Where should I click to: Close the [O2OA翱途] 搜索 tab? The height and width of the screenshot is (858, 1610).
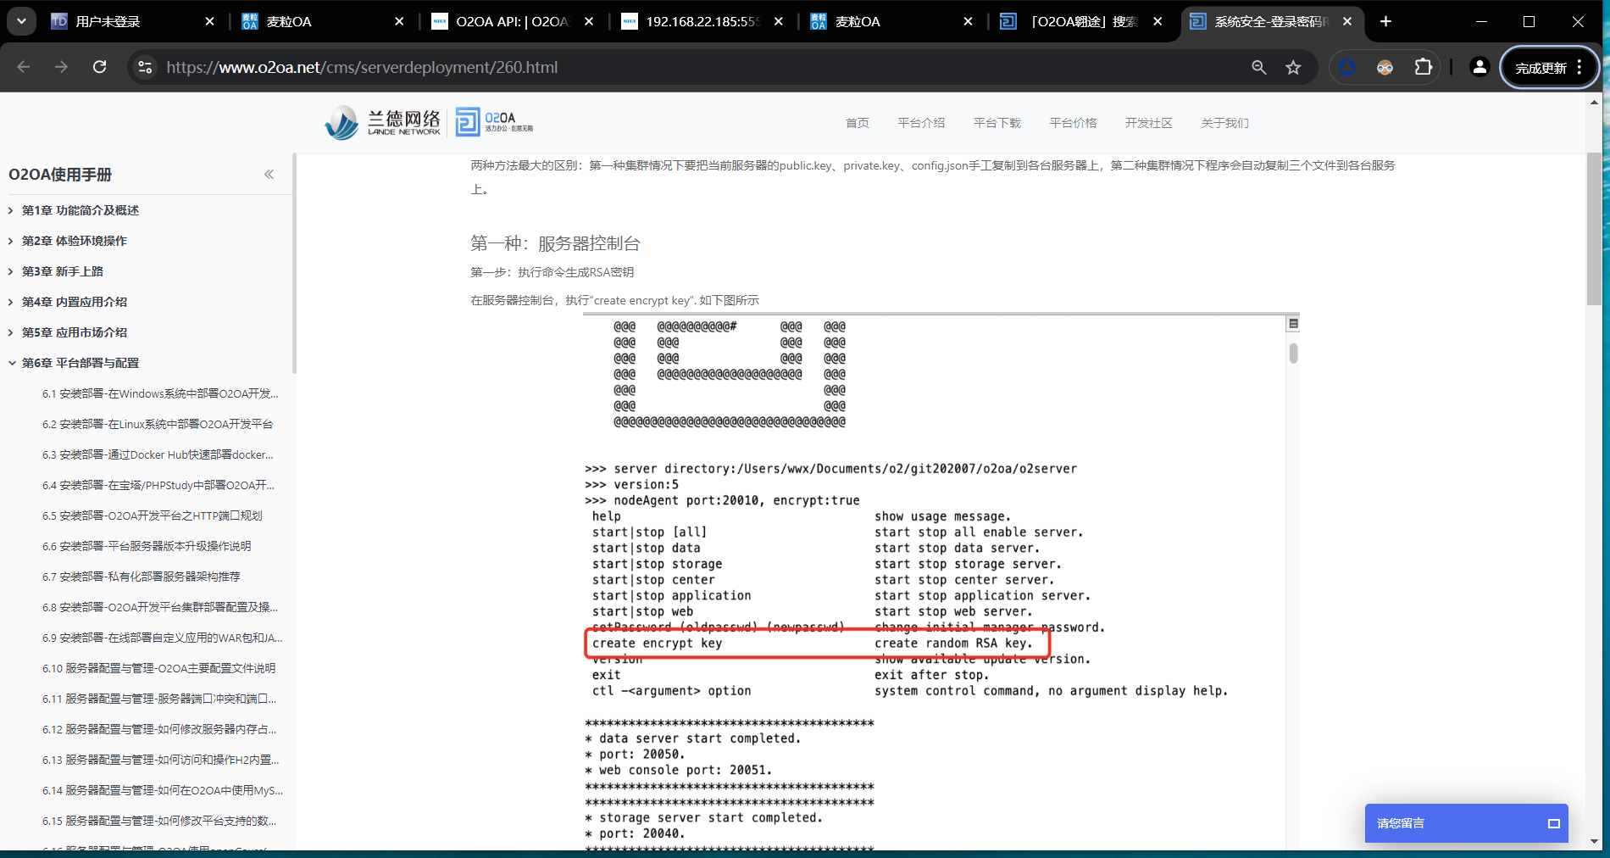(1158, 21)
